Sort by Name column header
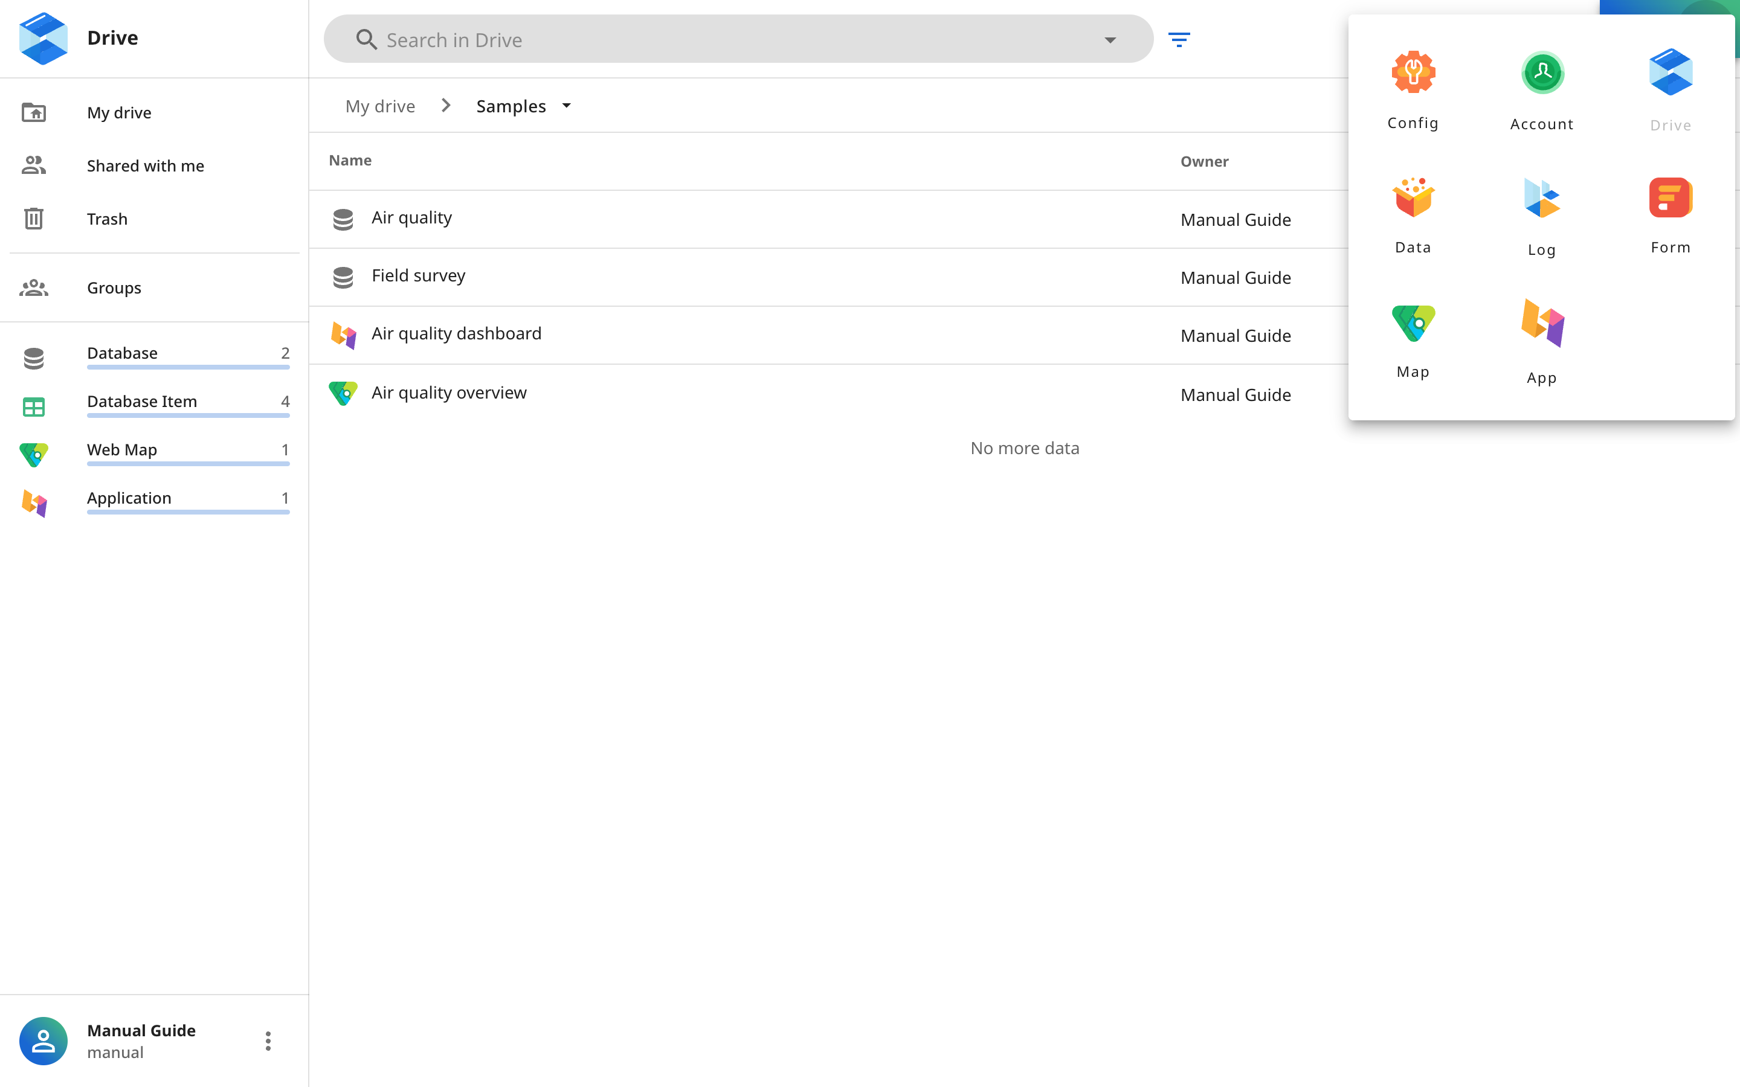 coord(350,160)
